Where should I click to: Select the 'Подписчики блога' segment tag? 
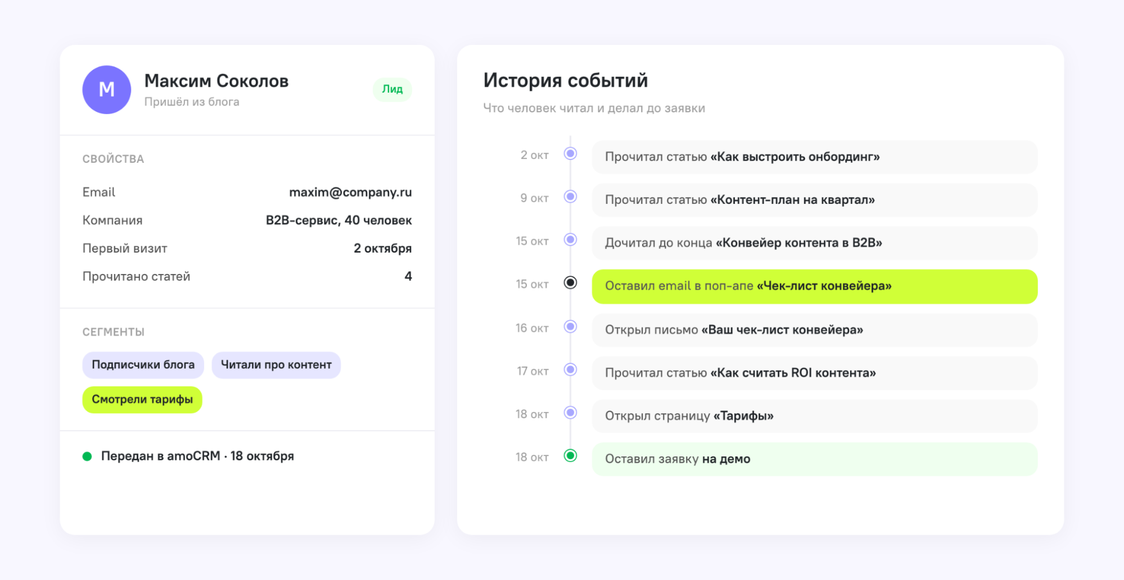tap(143, 365)
